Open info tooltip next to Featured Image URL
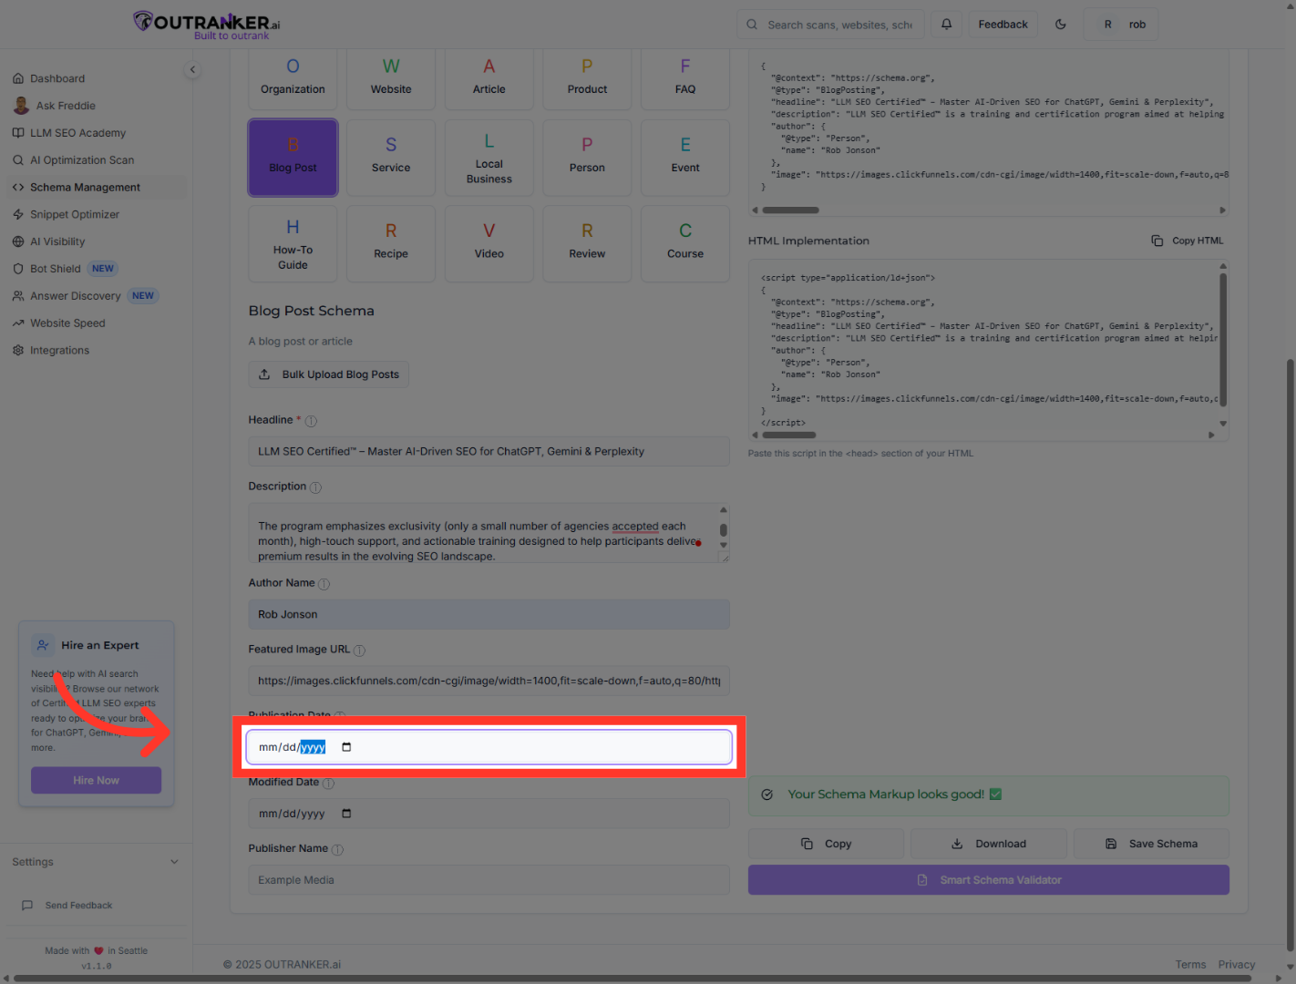 point(359,651)
